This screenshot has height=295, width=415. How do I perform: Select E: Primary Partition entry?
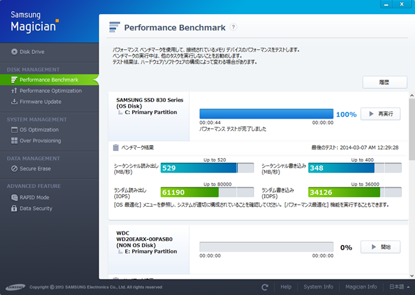(x=151, y=252)
